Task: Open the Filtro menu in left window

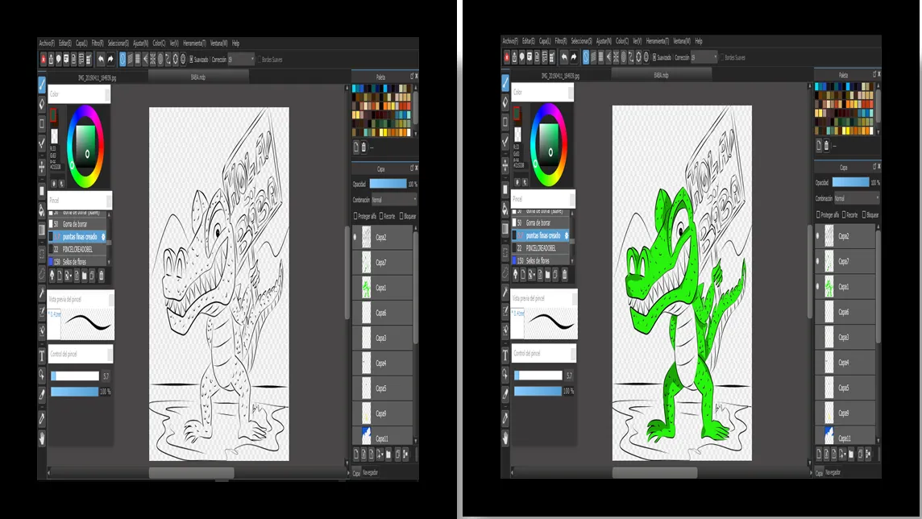Action: point(97,42)
